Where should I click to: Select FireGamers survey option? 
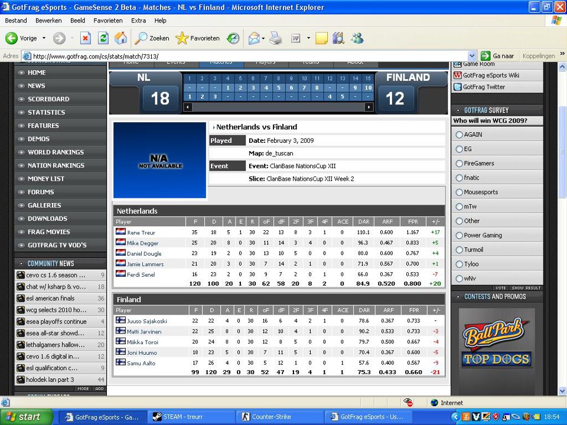pos(459,164)
